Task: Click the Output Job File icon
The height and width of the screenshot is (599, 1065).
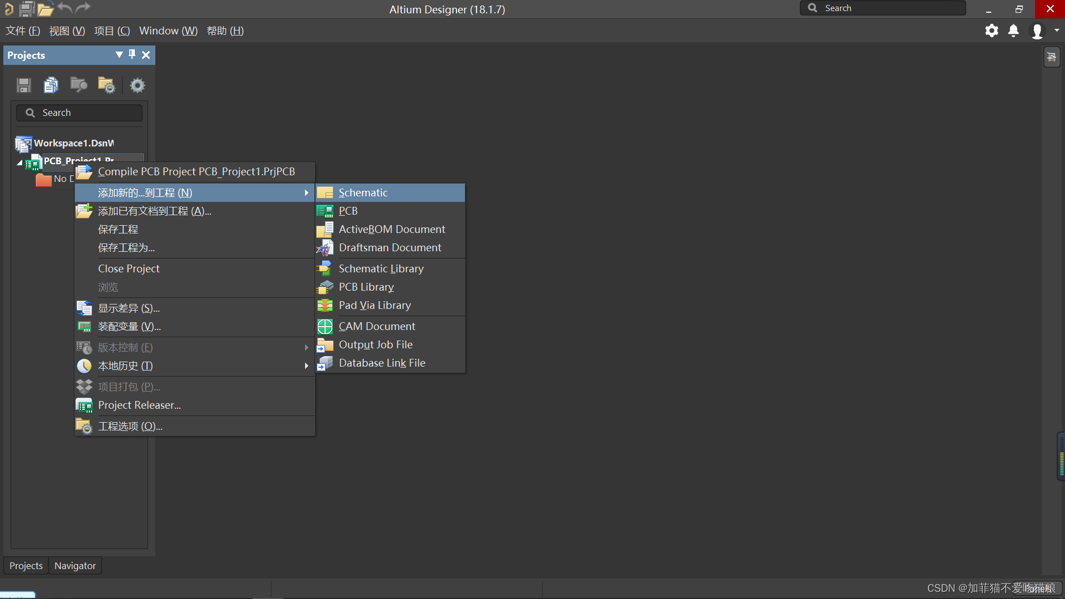Action: point(324,344)
